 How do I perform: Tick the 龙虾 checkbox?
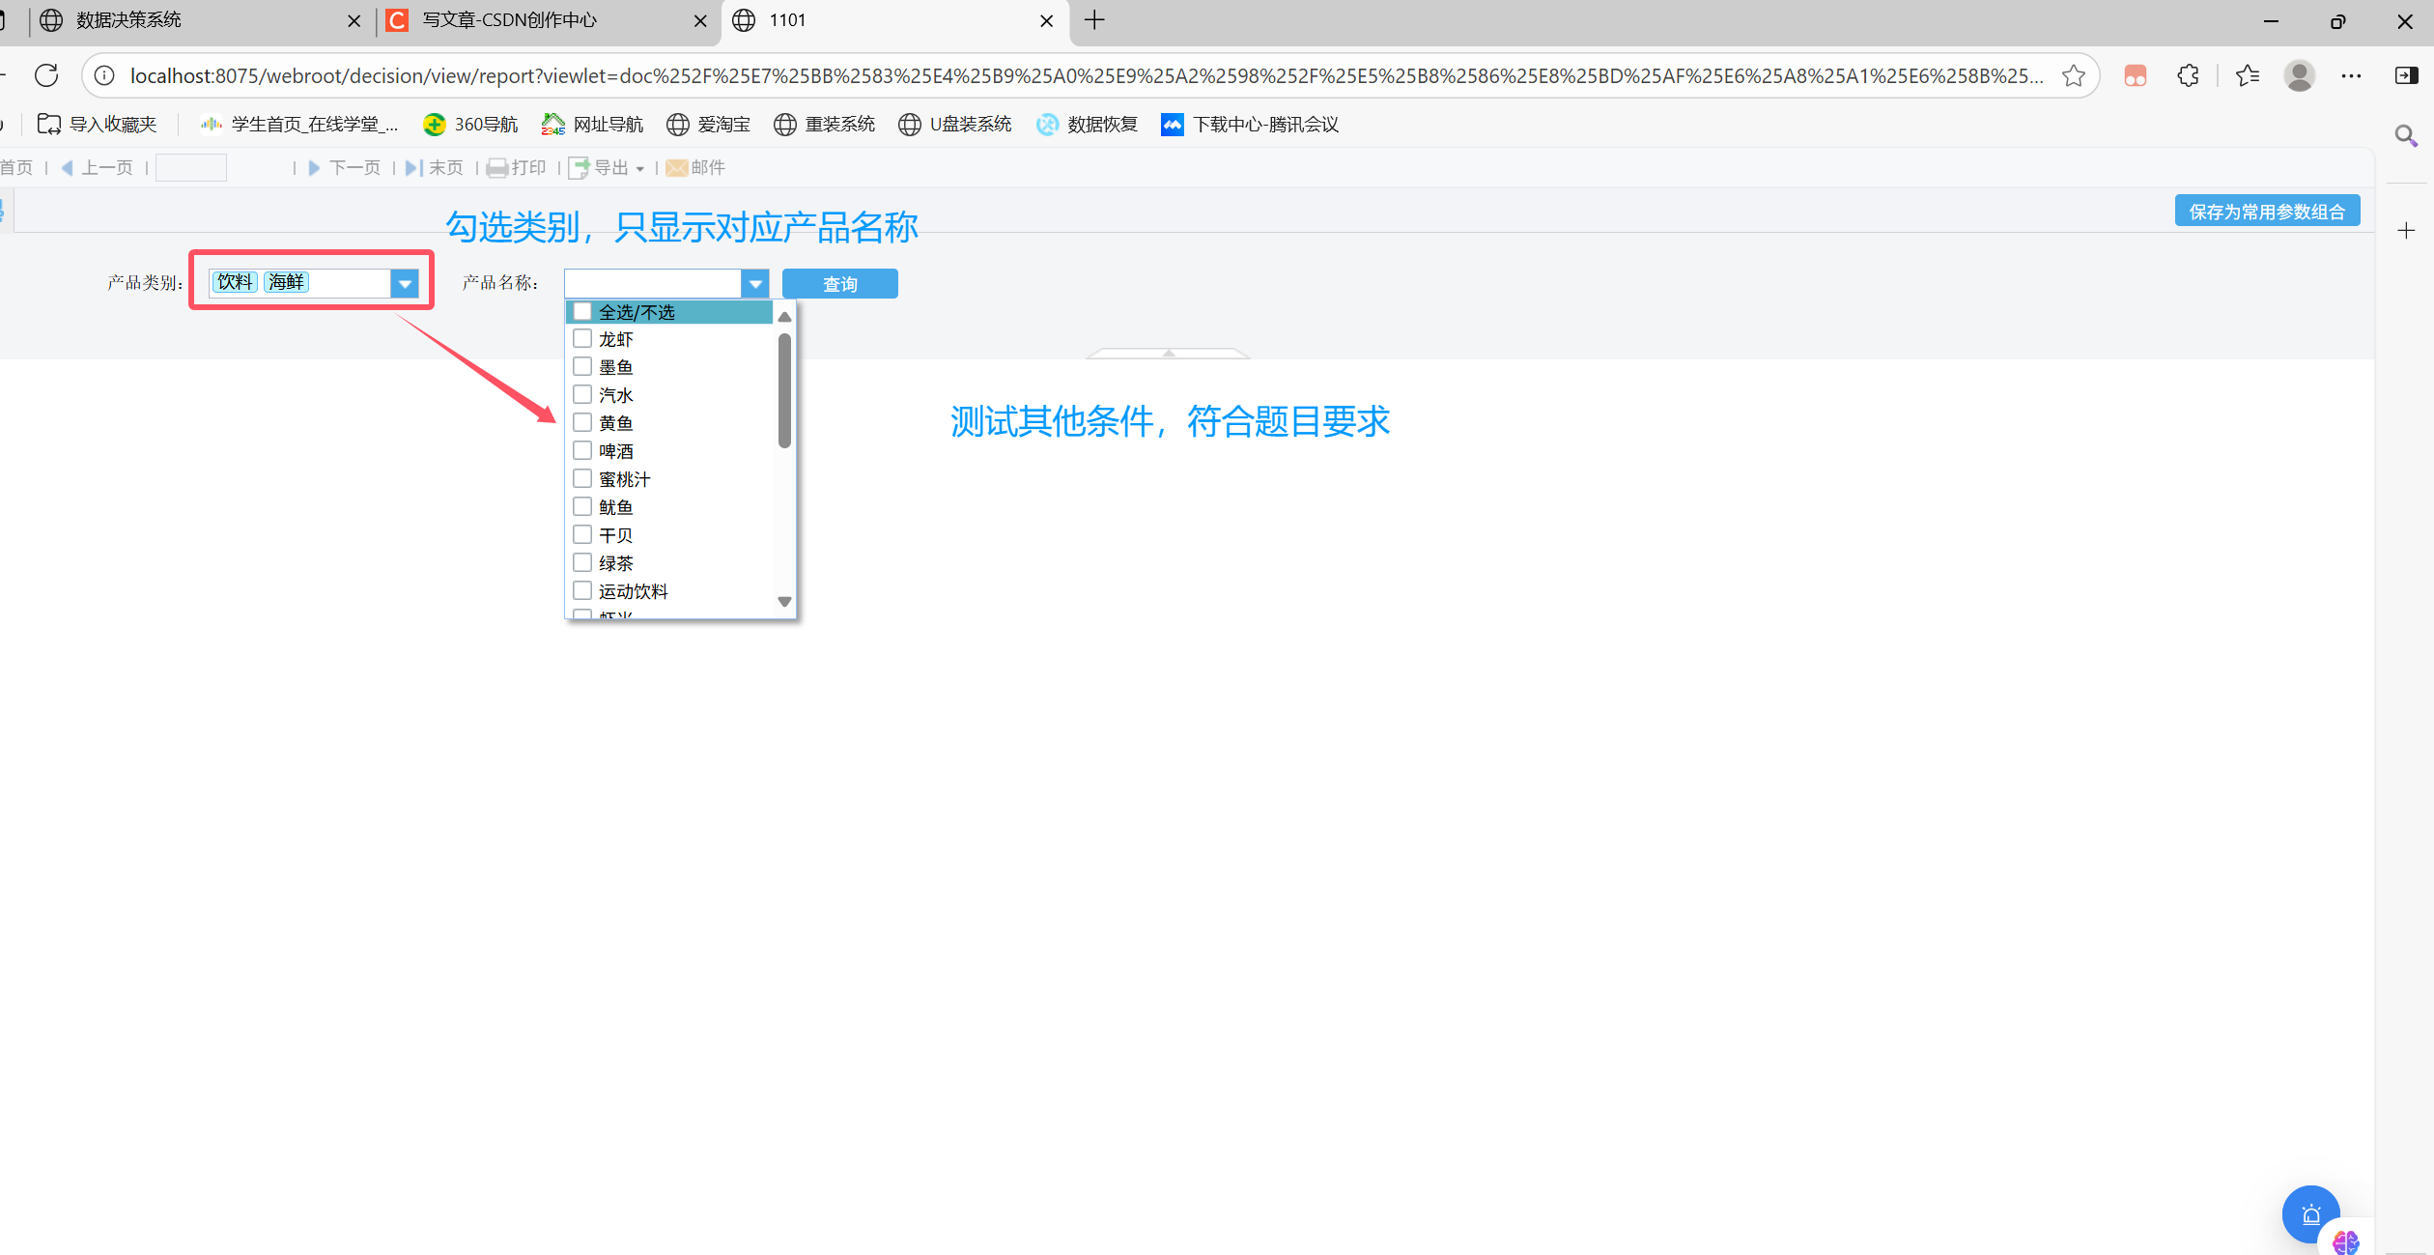point(582,339)
